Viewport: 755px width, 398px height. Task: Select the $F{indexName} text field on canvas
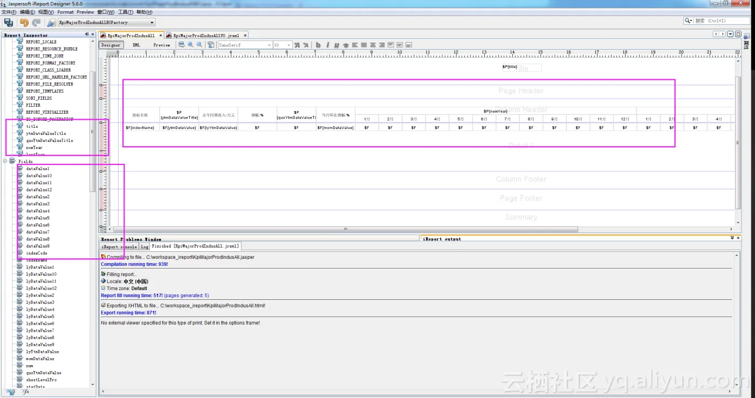[140, 128]
